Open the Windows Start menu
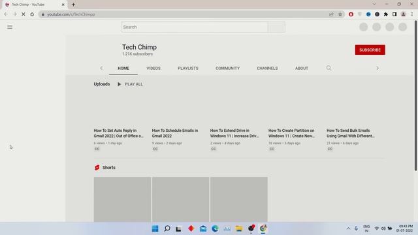Screen dimensions: 418x235 pos(155,228)
